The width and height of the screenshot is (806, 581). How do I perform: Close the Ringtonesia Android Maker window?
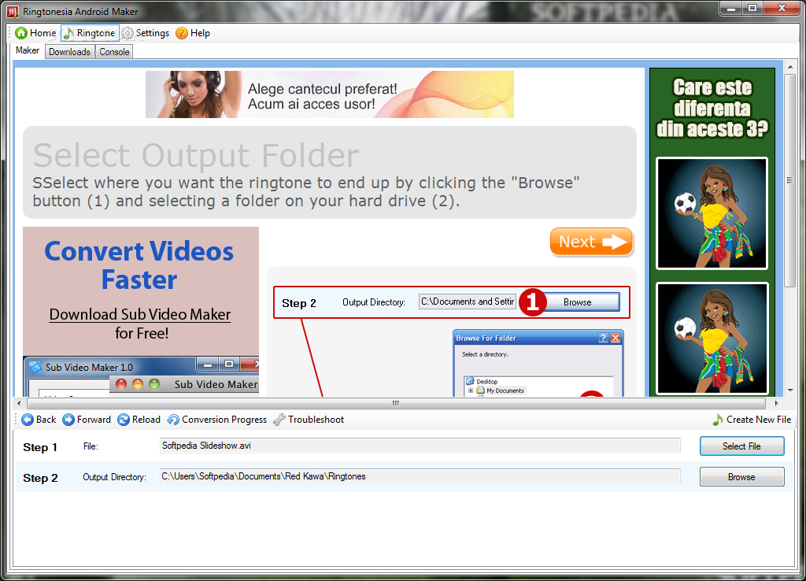coord(782,8)
